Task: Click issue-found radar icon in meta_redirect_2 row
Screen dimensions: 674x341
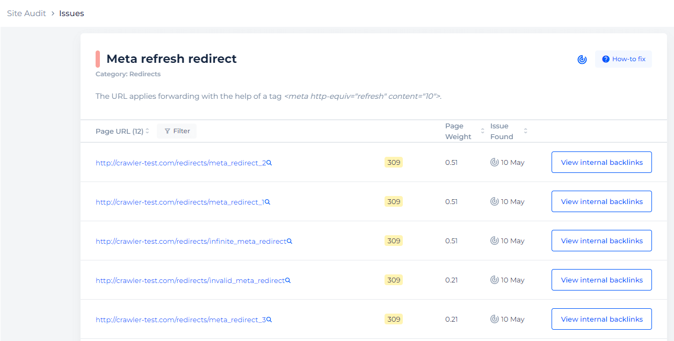Action: click(x=495, y=162)
